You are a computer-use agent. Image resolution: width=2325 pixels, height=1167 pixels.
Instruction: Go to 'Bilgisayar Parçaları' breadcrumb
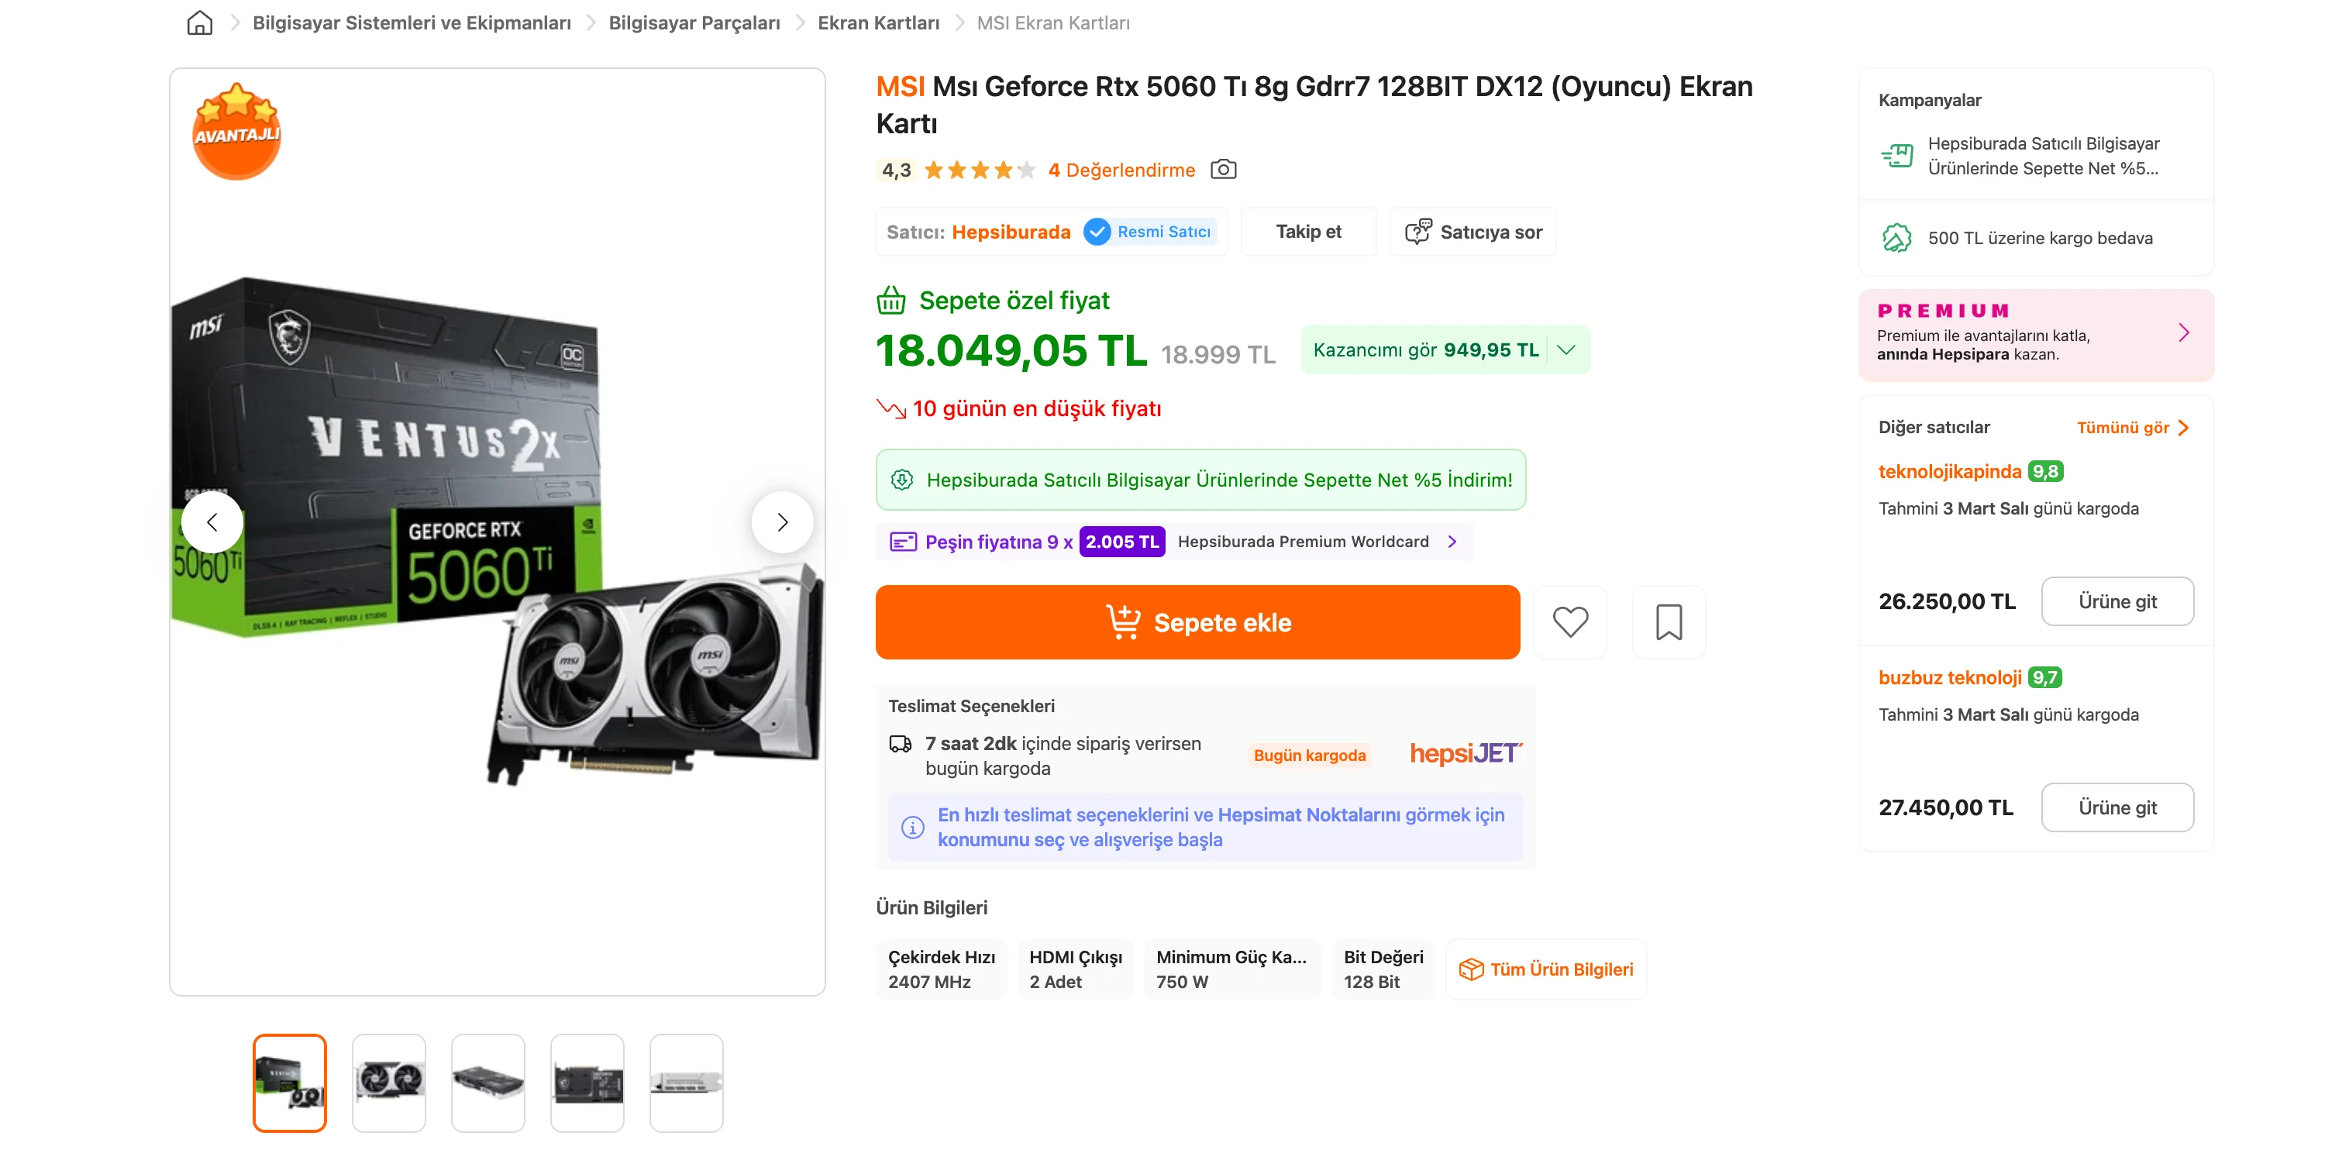[x=693, y=22]
